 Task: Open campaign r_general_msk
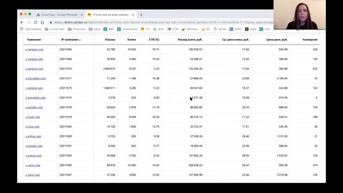click(x=34, y=69)
